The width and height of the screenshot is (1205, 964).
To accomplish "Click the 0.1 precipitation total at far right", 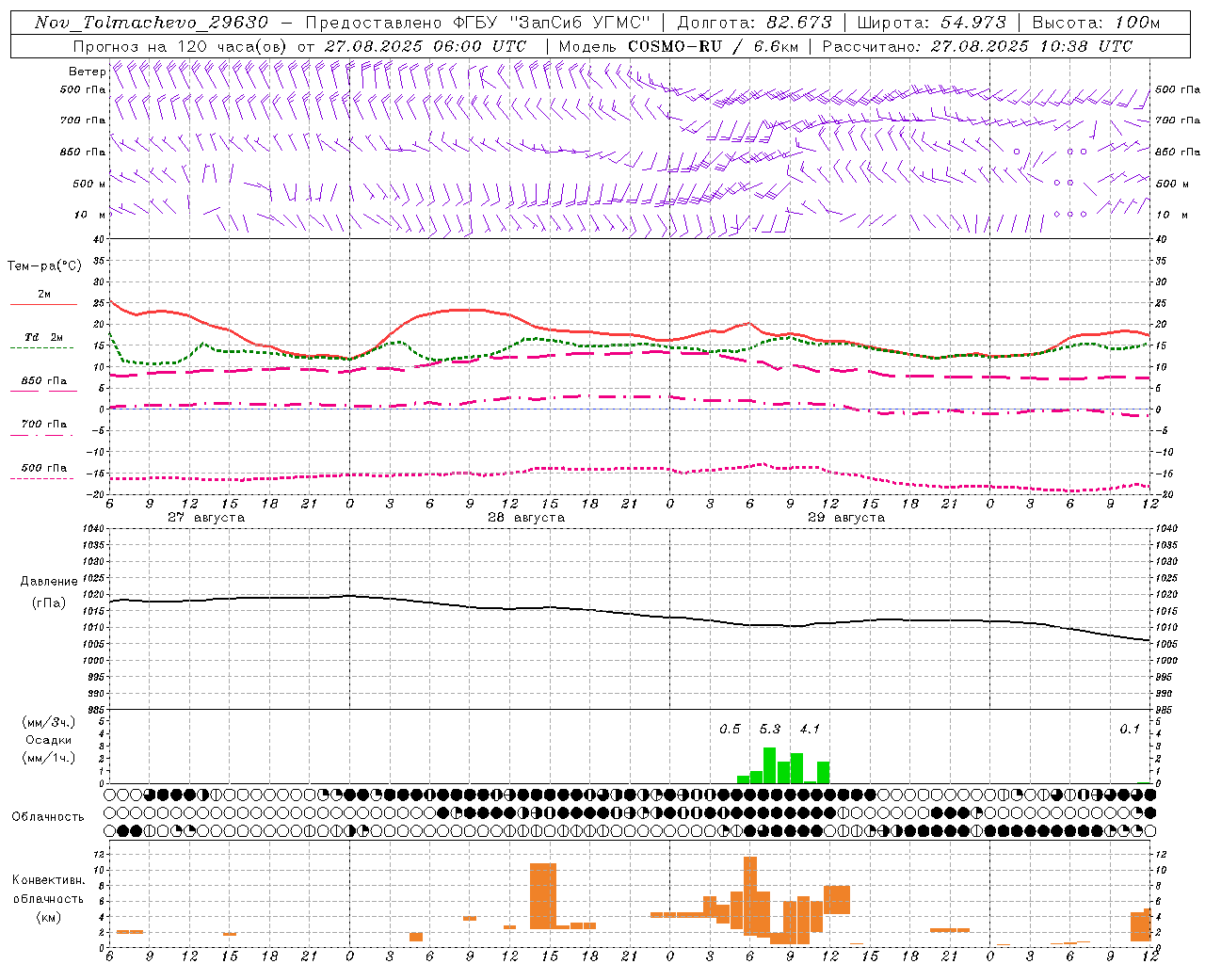I will [1130, 729].
